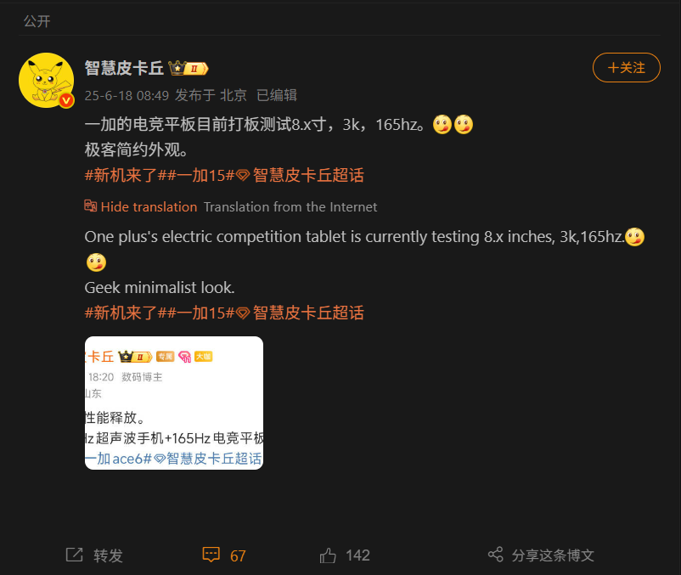Click the share network icon
Screen dimensions: 681x575
click(496, 555)
